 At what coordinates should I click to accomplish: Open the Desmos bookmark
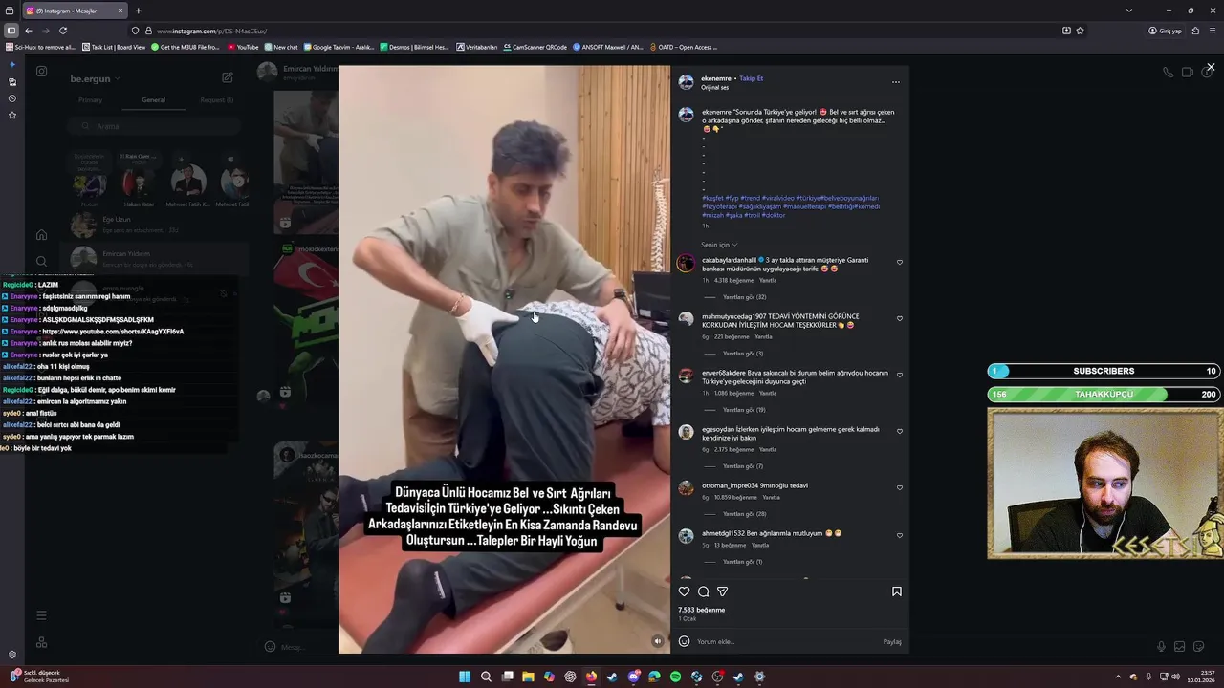coord(414,47)
